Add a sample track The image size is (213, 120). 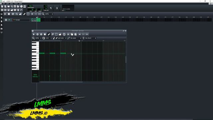17,14
